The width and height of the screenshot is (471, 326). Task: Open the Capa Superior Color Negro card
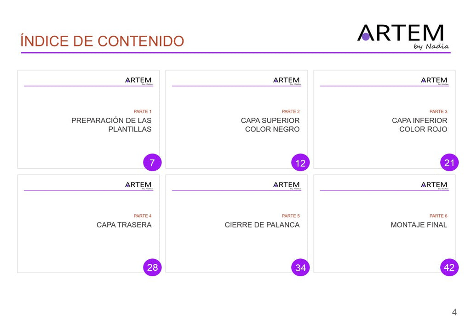point(236,119)
